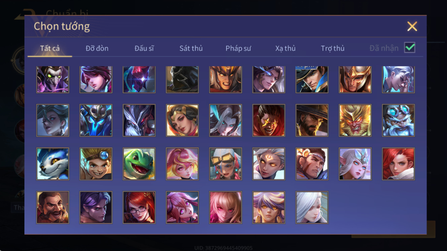Image resolution: width=447 pixels, height=251 pixels.
Task: Select the green frog hero portrait
Action: coord(139,164)
